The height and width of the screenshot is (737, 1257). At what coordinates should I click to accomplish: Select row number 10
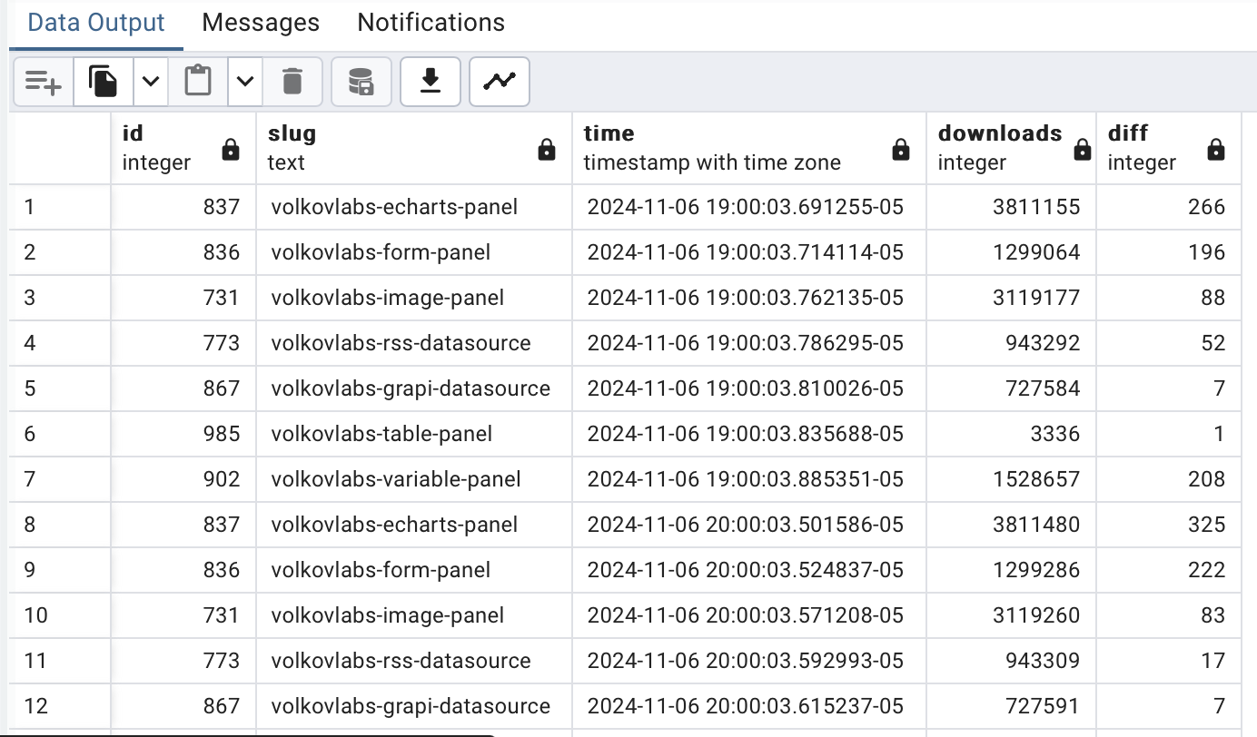[61, 615]
